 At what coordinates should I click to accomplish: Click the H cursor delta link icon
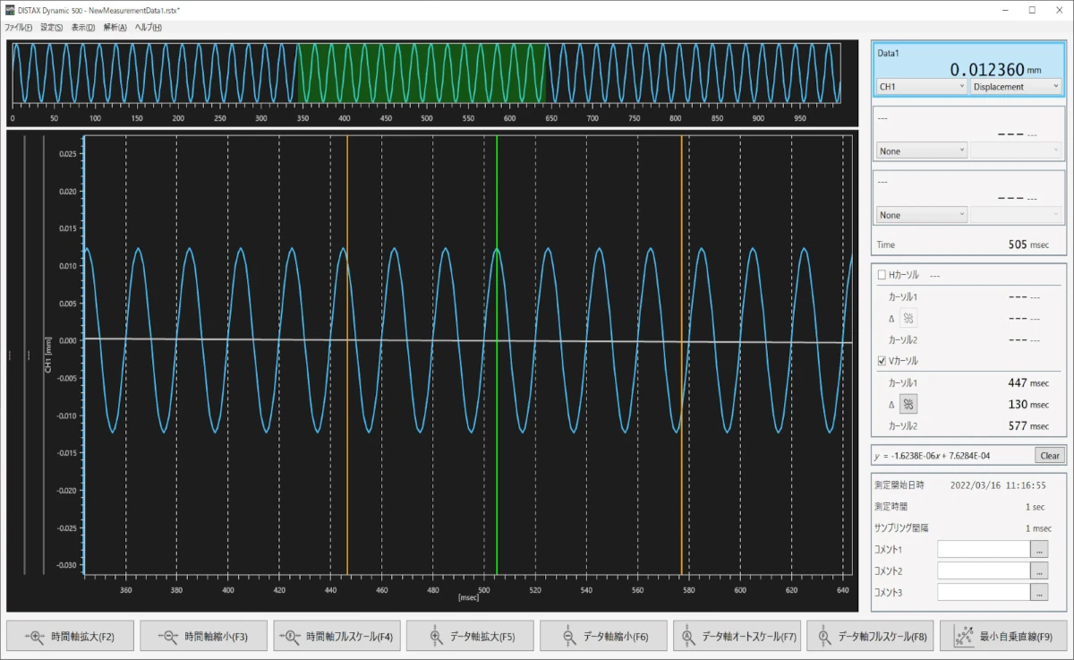click(908, 318)
